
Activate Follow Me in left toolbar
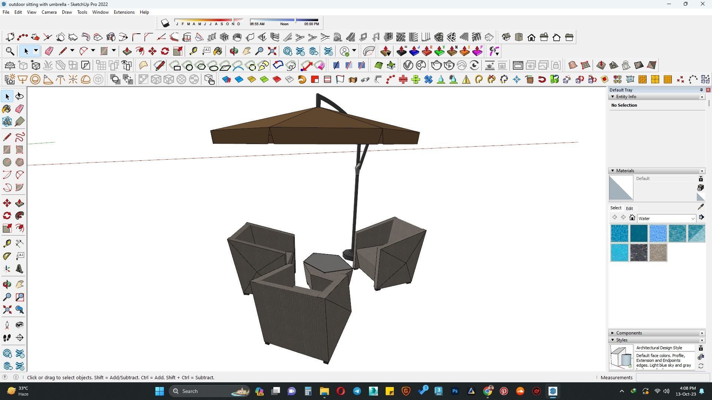20,216
